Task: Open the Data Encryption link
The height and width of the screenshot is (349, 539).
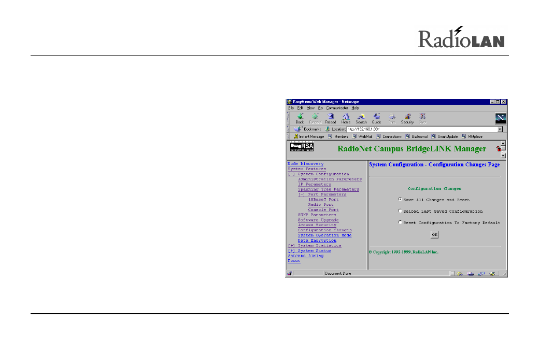Action: click(317, 240)
